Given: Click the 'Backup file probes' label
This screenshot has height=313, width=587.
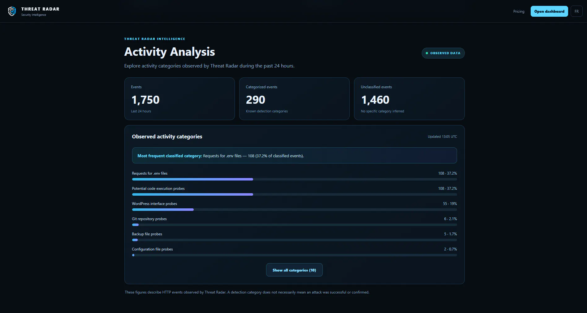Looking at the screenshot, I should [x=147, y=234].
